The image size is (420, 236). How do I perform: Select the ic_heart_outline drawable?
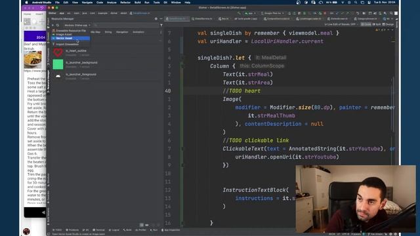(106, 52)
